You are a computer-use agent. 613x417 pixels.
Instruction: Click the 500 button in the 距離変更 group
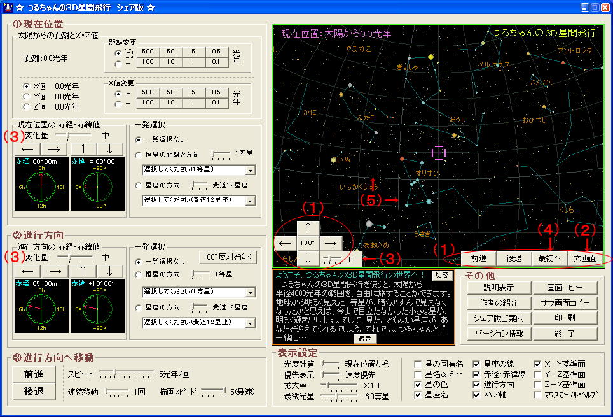click(148, 50)
